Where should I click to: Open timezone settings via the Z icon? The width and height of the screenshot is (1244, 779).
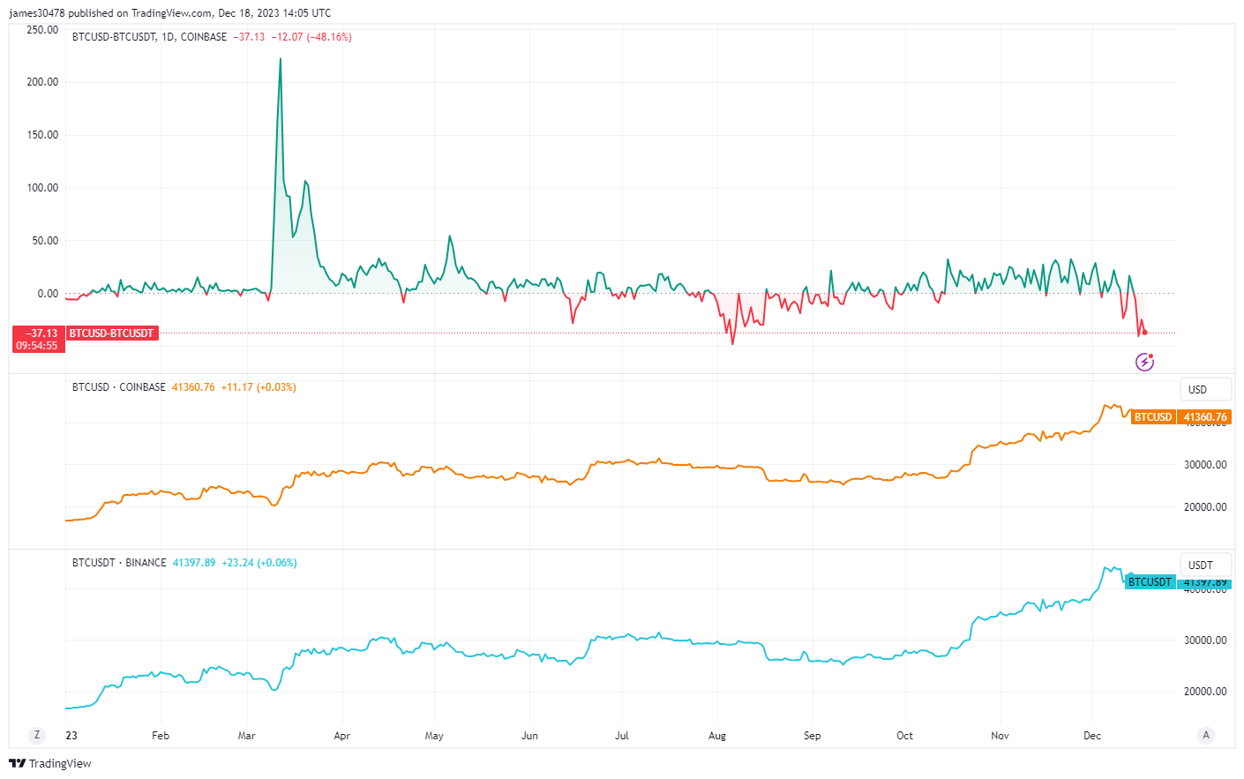(36, 734)
